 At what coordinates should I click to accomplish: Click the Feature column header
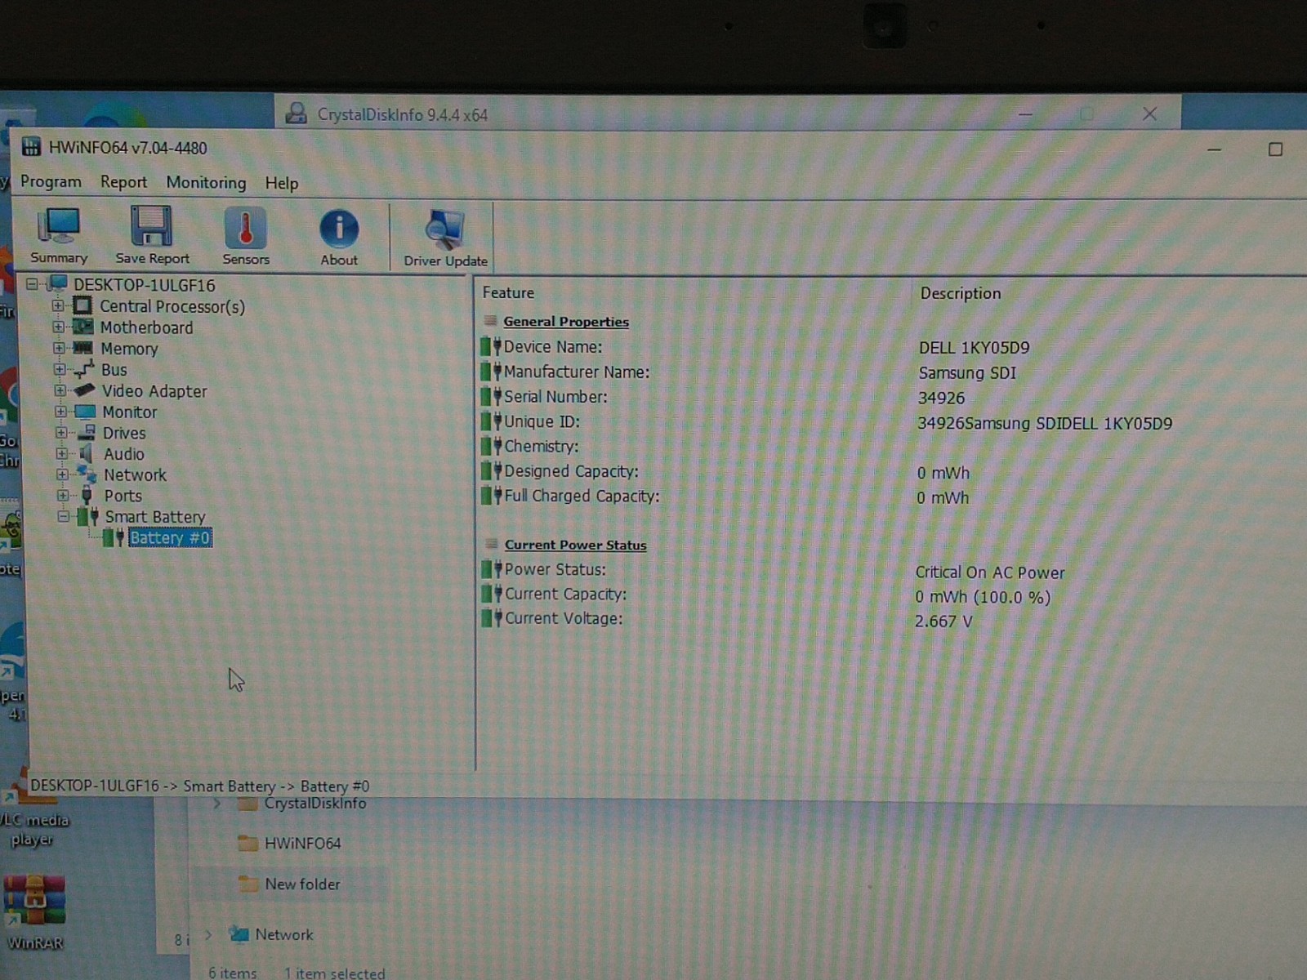[x=508, y=292]
